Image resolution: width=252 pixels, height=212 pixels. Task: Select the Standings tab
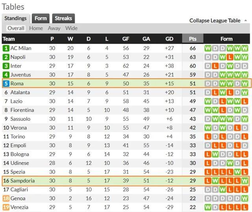[16, 18]
